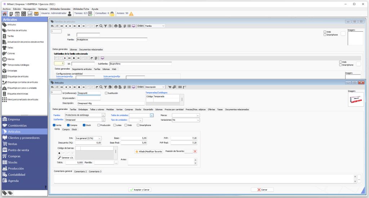
Task: Open the Utilidades Generales menu
Action: pyautogui.click(x=60, y=9)
